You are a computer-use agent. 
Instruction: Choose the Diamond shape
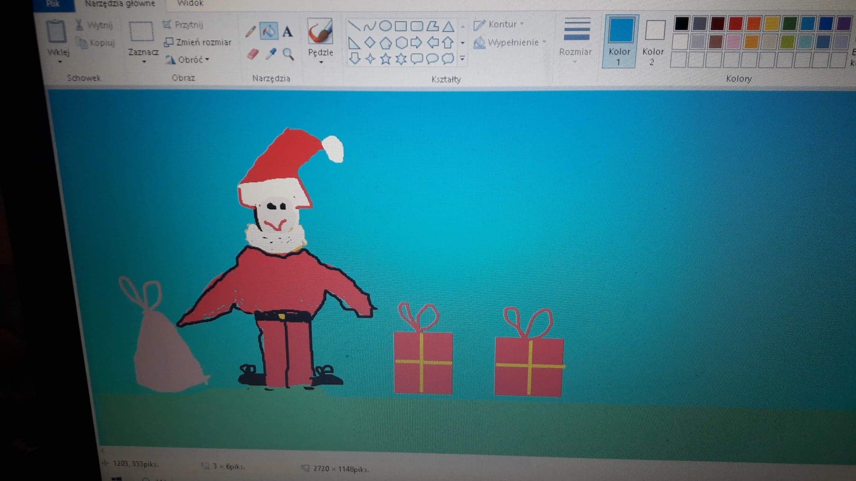pyautogui.click(x=370, y=43)
